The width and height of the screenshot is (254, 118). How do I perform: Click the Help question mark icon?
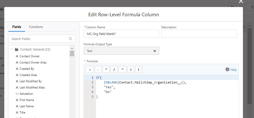(227, 69)
